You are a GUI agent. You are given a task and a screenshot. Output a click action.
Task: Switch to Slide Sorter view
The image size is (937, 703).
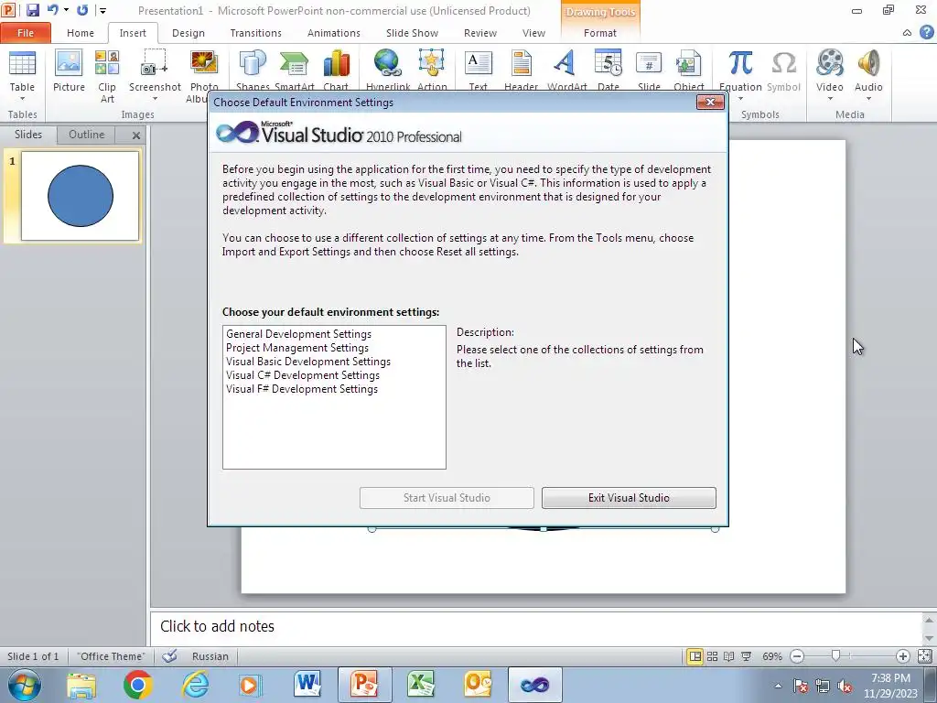click(712, 656)
